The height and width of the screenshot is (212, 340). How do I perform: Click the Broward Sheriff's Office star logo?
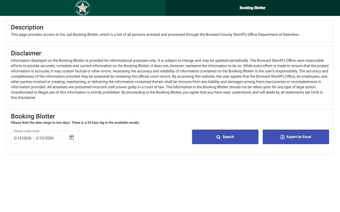pyautogui.click(x=83, y=8)
